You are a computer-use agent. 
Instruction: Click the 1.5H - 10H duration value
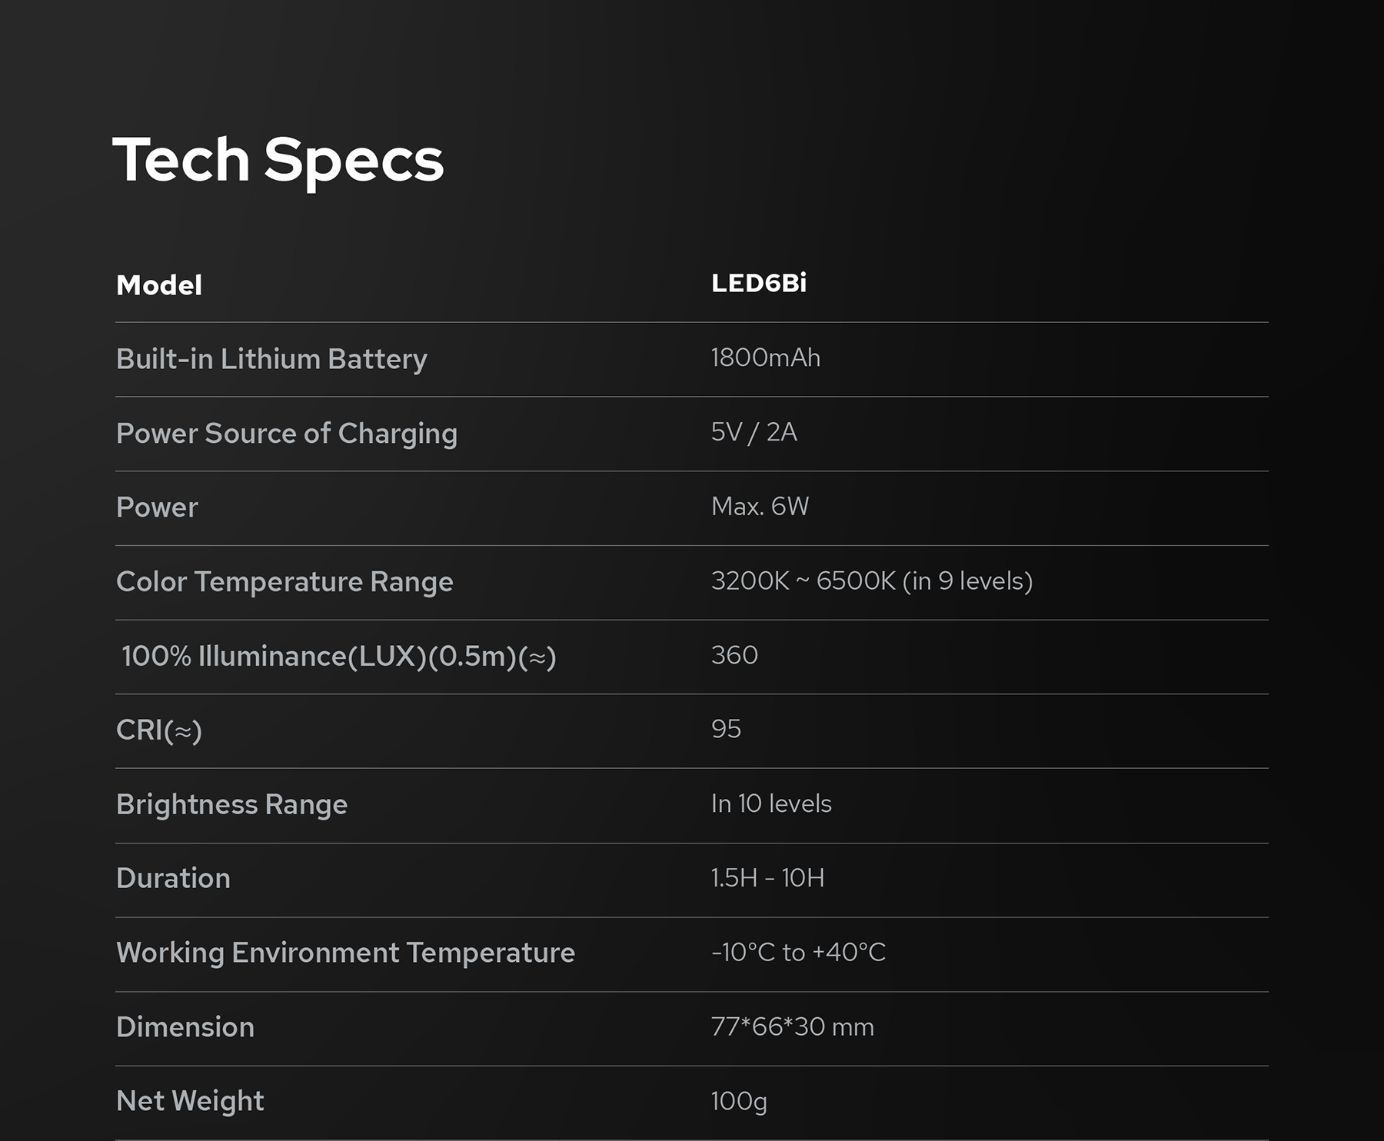pyautogui.click(x=767, y=877)
